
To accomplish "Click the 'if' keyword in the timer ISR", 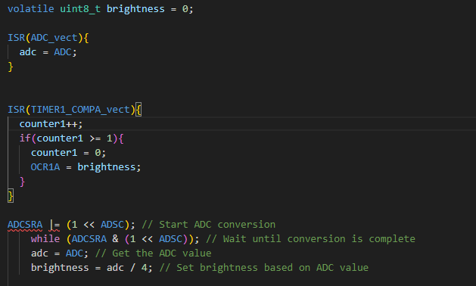I will [x=25, y=138].
